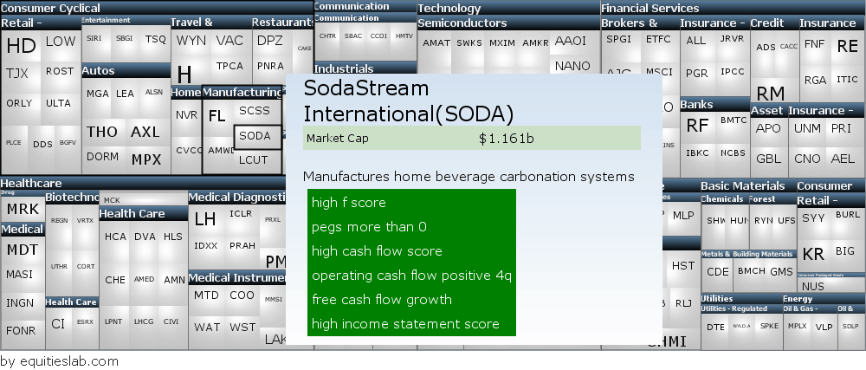Select the NVR tile under Home
This screenshot has width=866, height=370.
pyautogui.click(x=187, y=115)
